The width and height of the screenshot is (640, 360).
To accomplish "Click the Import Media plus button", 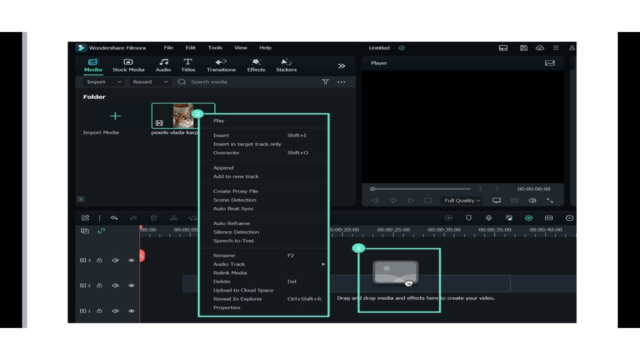I will (x=115, y=116).
